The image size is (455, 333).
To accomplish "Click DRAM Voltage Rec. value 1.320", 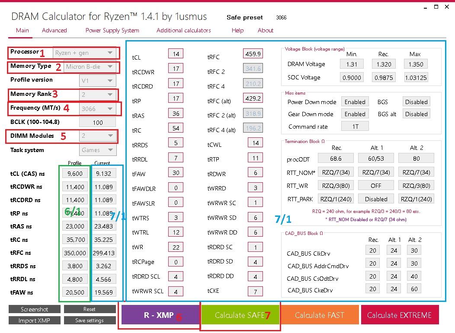I will [384, 64].
